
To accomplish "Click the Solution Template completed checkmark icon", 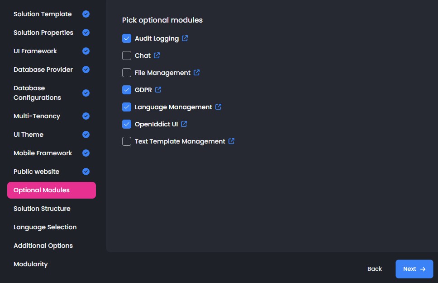I will point(86,14).
